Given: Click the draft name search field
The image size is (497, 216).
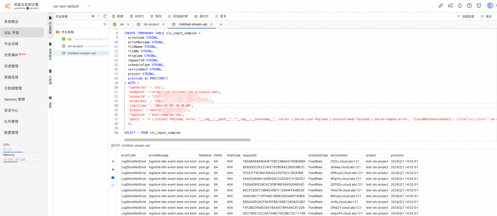Looking at the screenshot, I should (78, 24).
